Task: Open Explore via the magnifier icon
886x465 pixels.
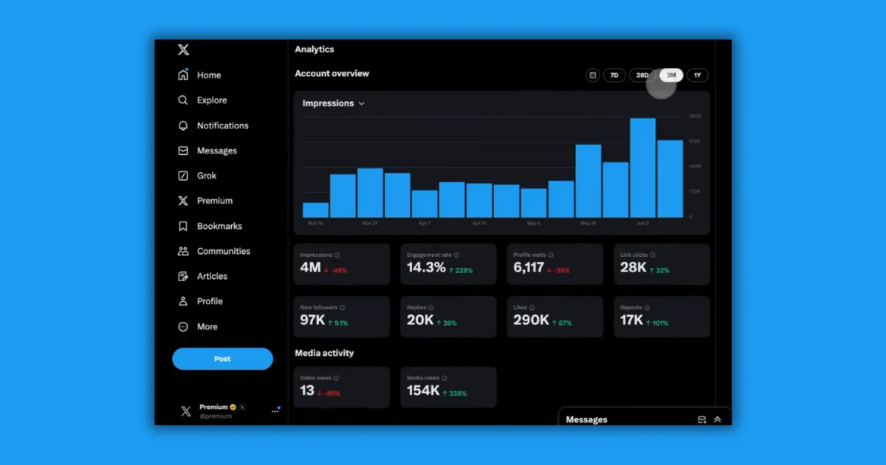Action: pos(183,100)
